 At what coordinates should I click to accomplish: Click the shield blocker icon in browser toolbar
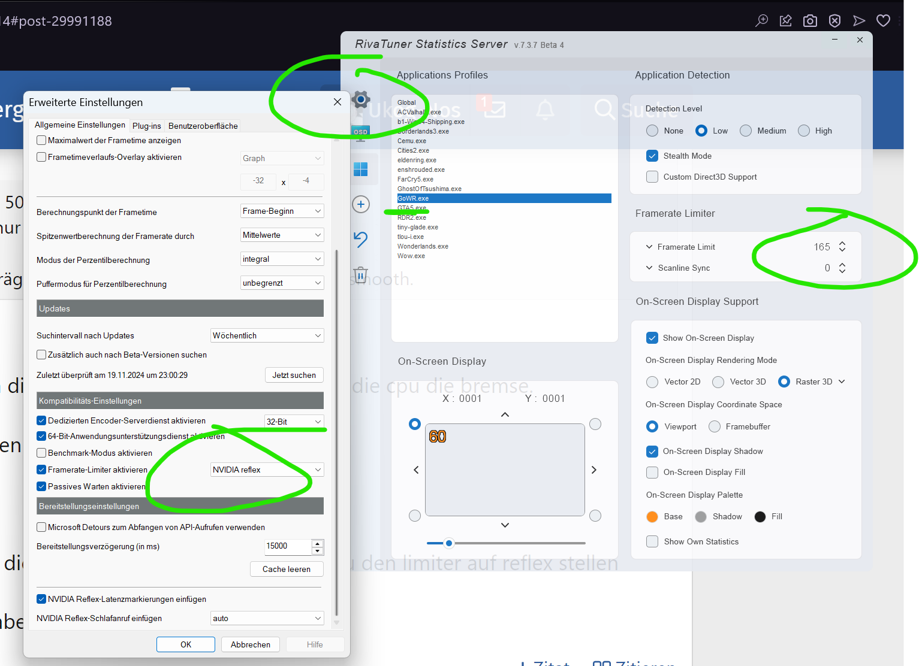point(834,21)
